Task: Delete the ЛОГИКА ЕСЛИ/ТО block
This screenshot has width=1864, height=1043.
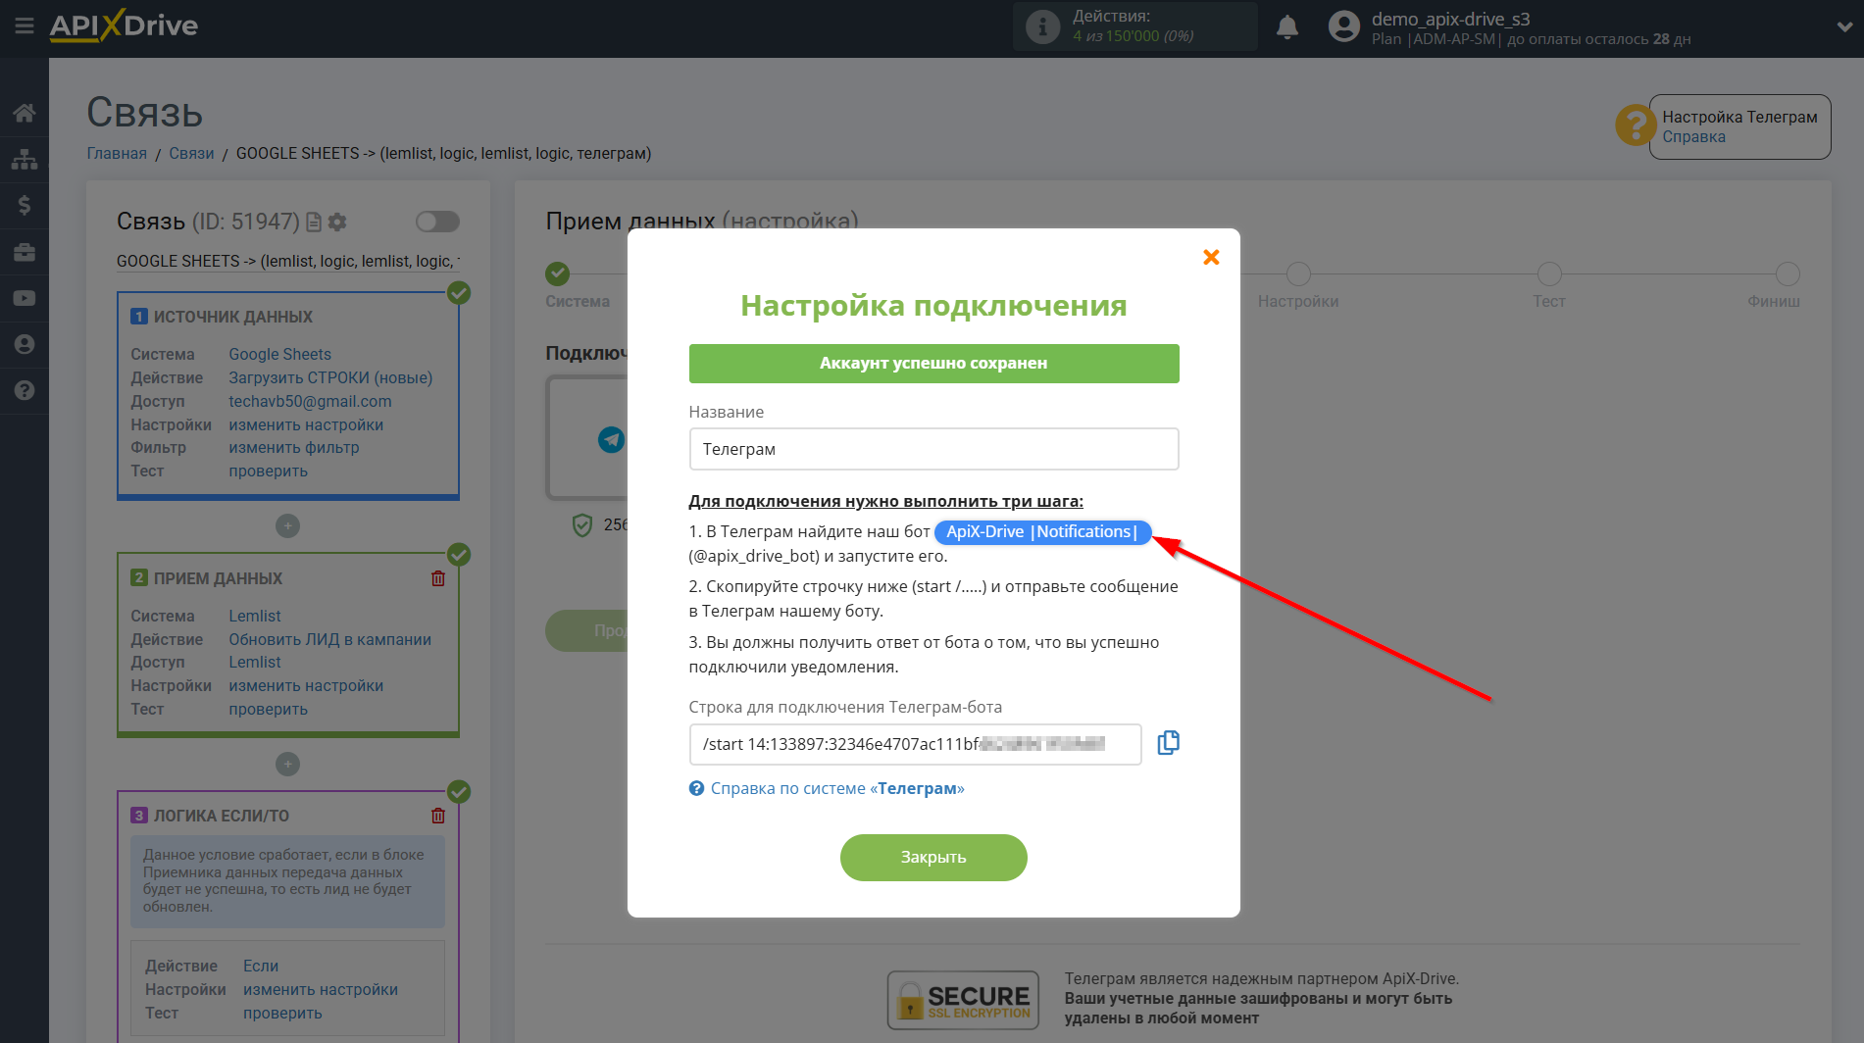Action: pos(438,816)
